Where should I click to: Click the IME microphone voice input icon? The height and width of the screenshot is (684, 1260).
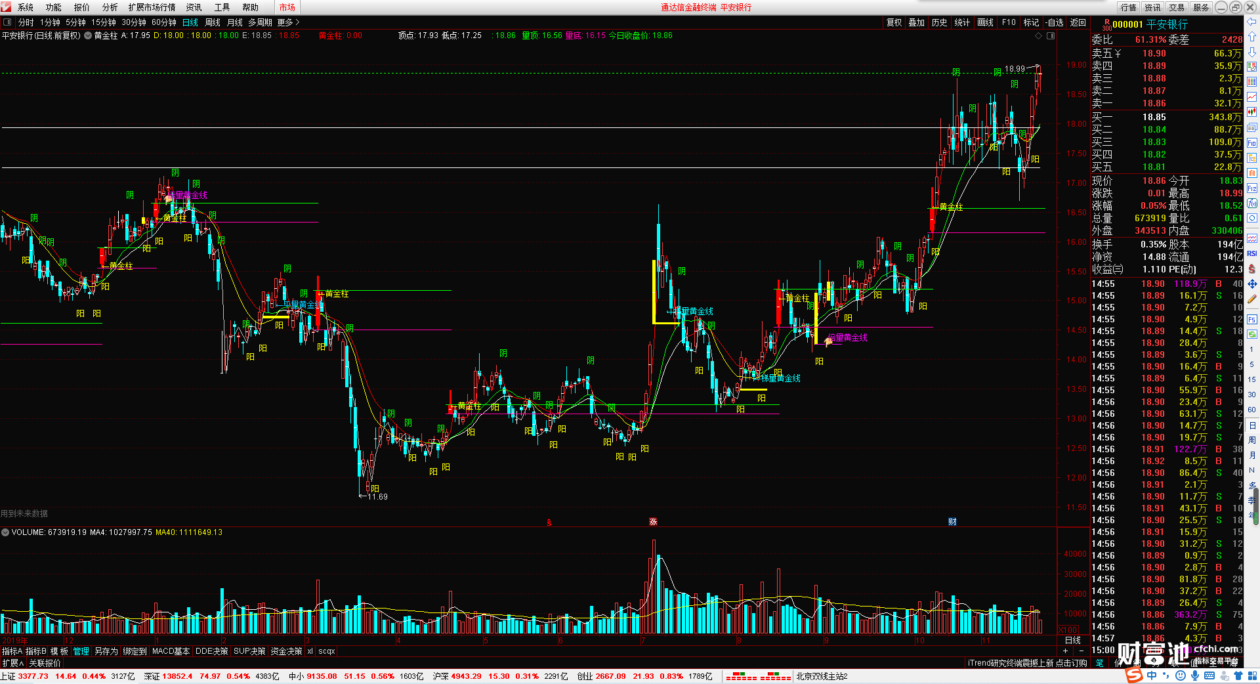(1195, 675)
